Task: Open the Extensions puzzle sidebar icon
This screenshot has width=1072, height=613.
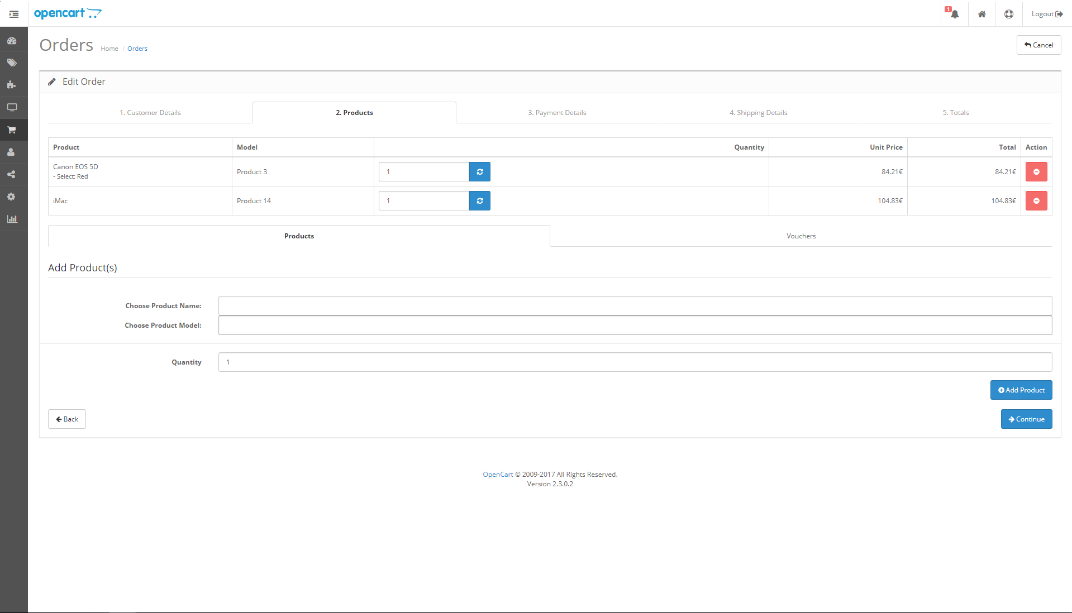Action: [x=12, y=85]
